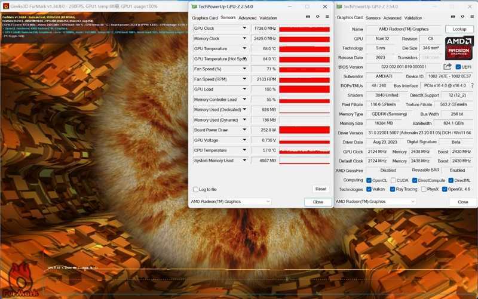Click the refresh icon in Graphics Card window

click(462, 17)
